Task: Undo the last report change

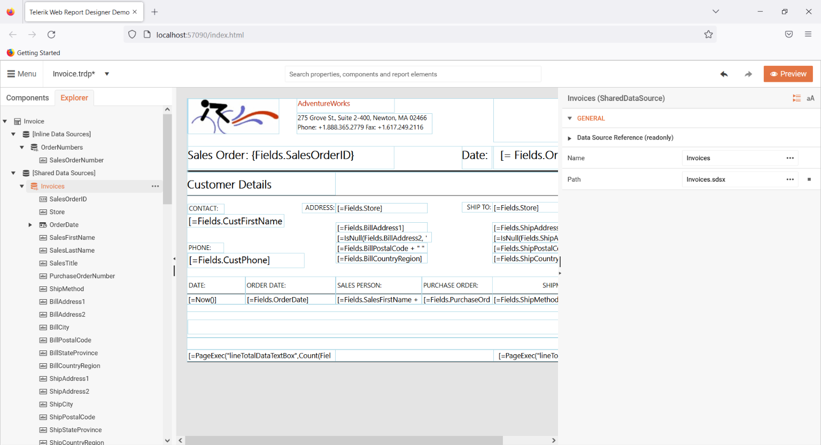Action: click(724, 74)
